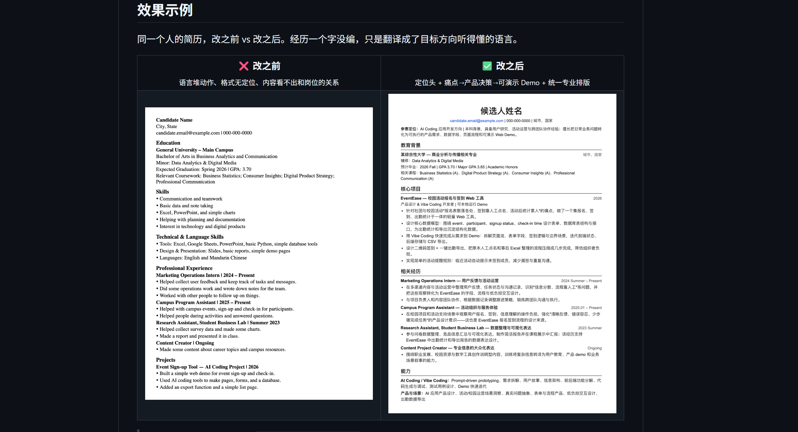Click the 相关经历 section heading
798x432 pixels.
411,271
